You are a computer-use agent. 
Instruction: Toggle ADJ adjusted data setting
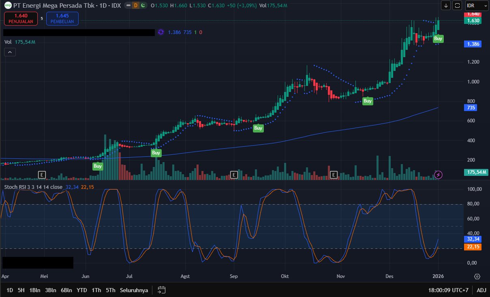(481, 290)
